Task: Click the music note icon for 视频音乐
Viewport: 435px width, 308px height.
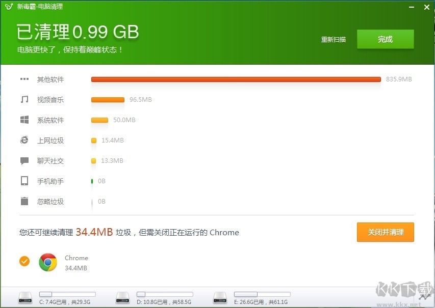Action: 25,100
